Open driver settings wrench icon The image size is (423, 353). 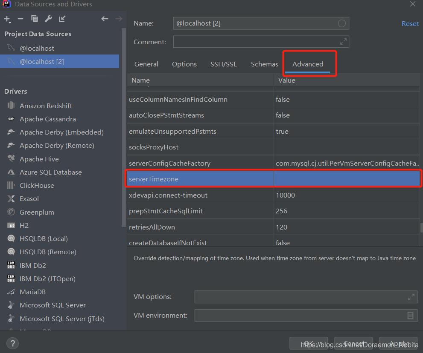click(x=48, y=19)
